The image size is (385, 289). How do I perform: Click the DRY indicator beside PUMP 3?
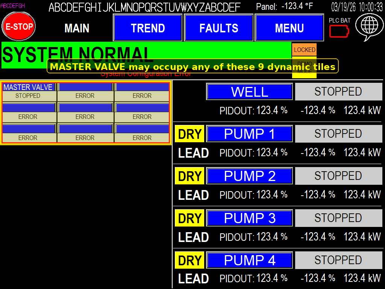189,218
